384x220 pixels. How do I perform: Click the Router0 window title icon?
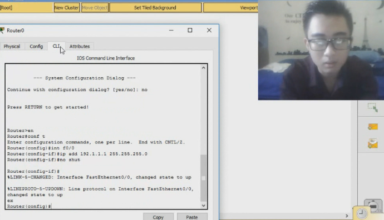coord(2,31)
